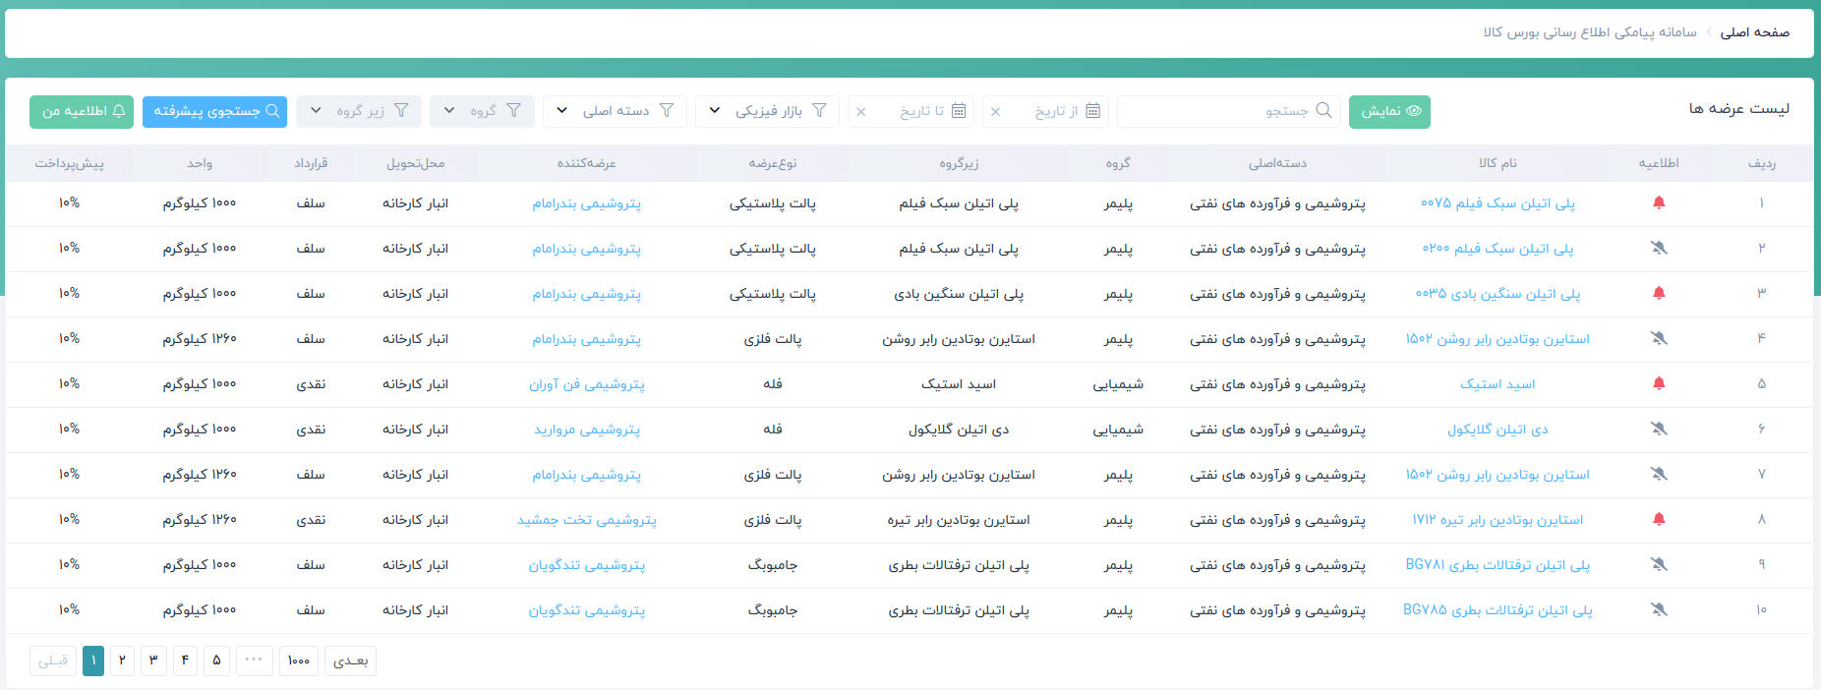Click جستجوی پیشرفته button

(214, 111)
